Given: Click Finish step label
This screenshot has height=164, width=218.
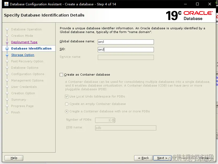Looking at the screenshot, I should [x=15, y=112].
